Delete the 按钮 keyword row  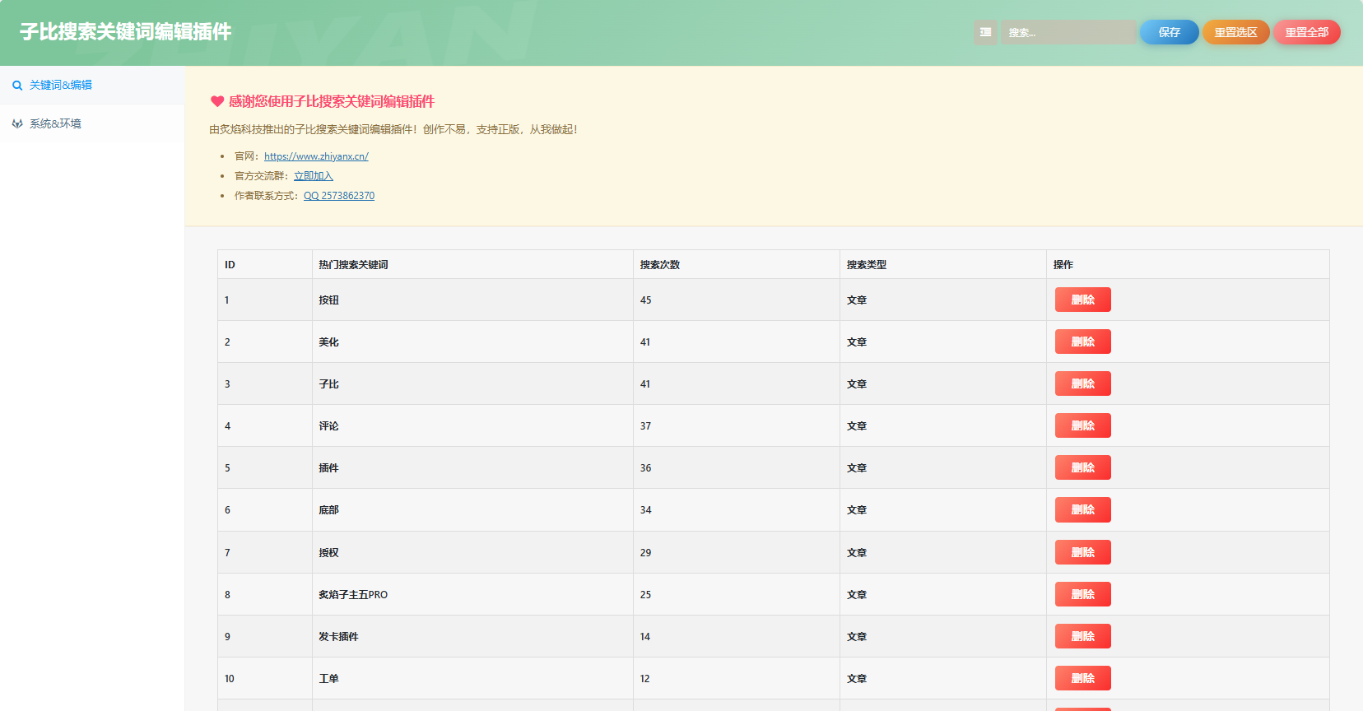pyautogui.click(x=1082, y=300)
